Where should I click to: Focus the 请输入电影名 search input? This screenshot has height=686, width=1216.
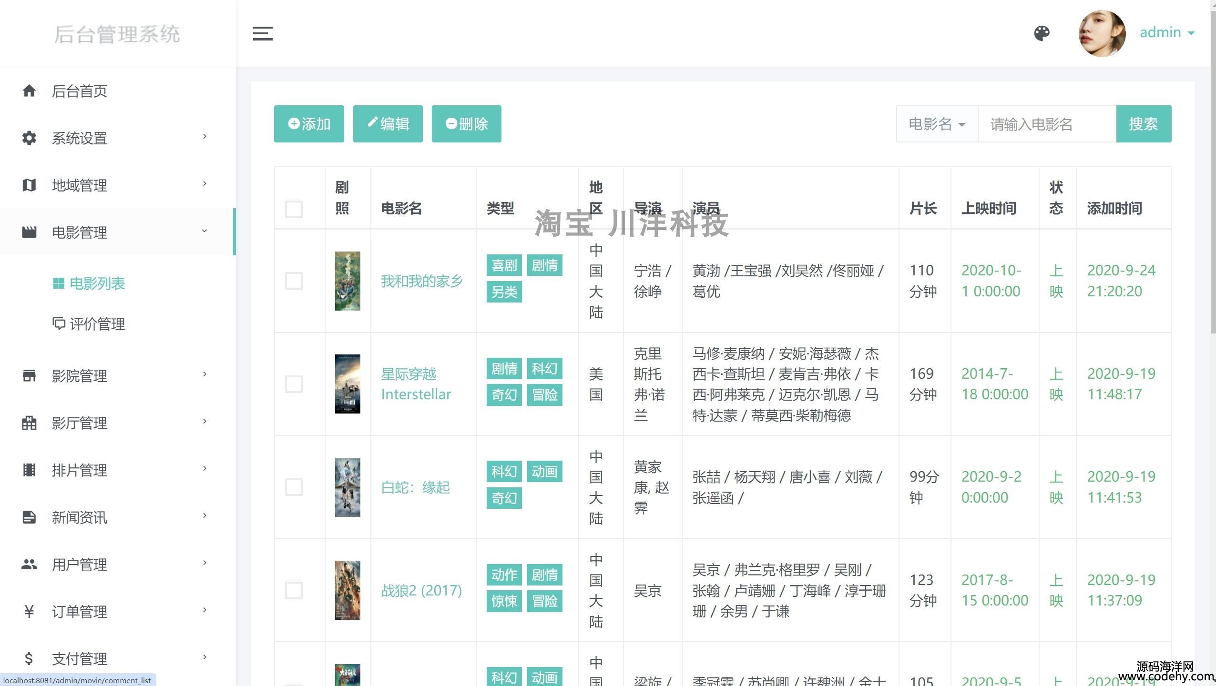(1047, 124)
